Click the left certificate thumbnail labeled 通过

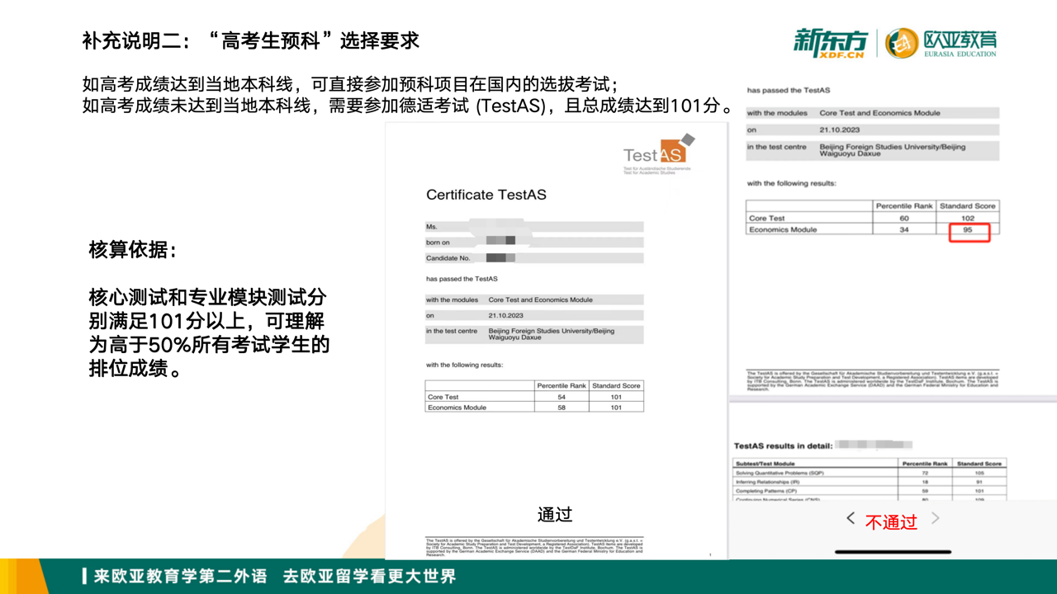tap(556, 341)
